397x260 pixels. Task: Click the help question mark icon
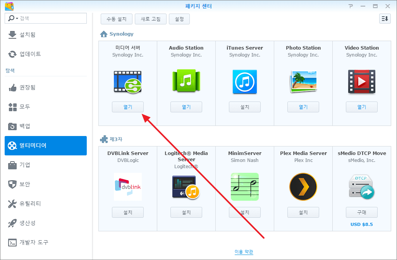[351, 6]
